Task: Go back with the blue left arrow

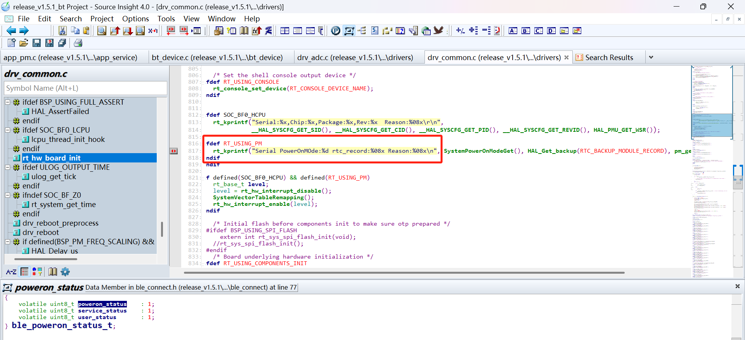Action: click(x=11, y=31)
